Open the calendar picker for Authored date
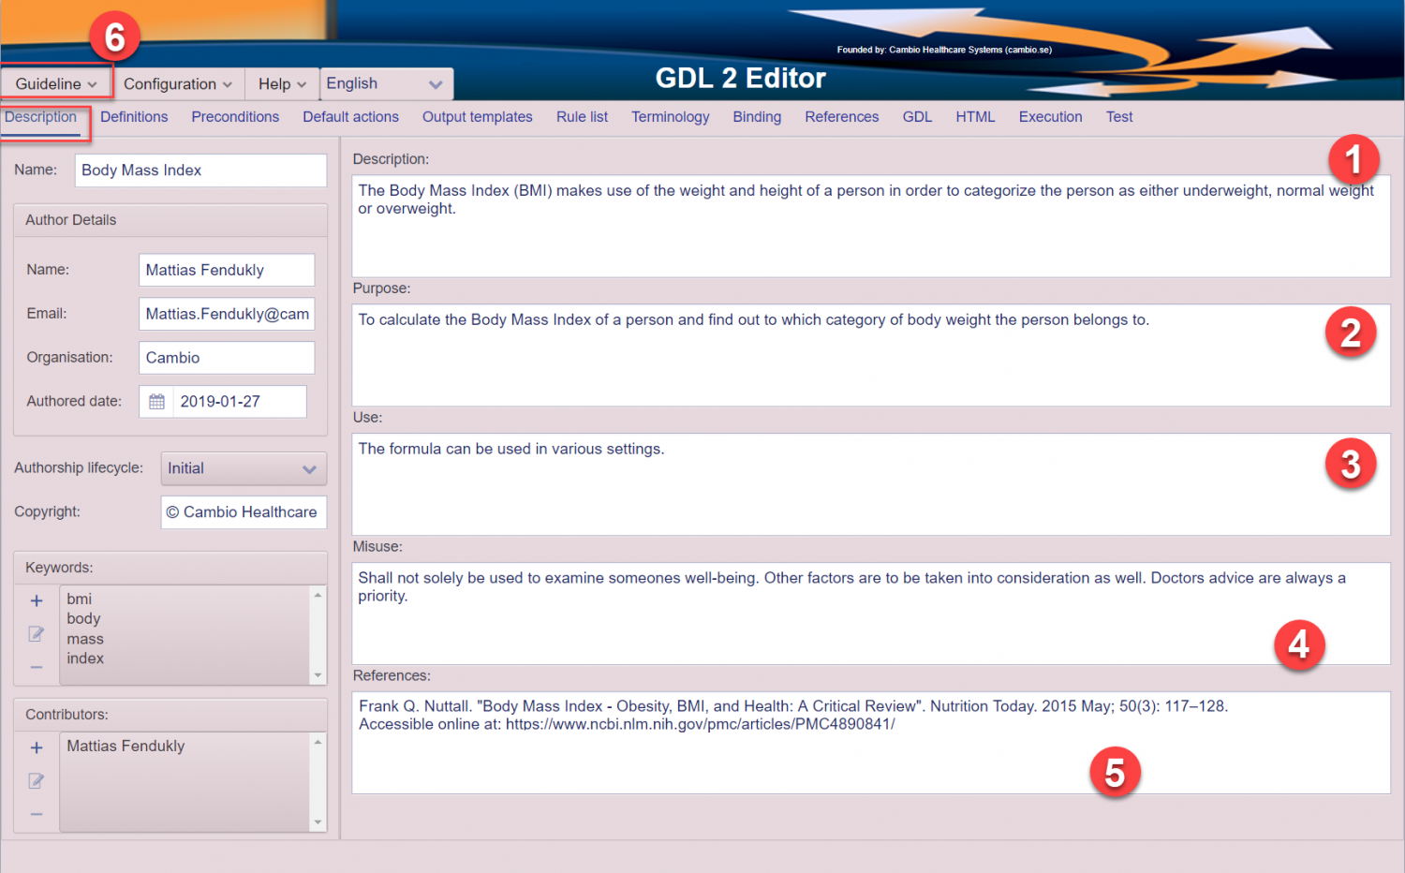The height and width of the screenshot is (873, 1405). [156, 401]
